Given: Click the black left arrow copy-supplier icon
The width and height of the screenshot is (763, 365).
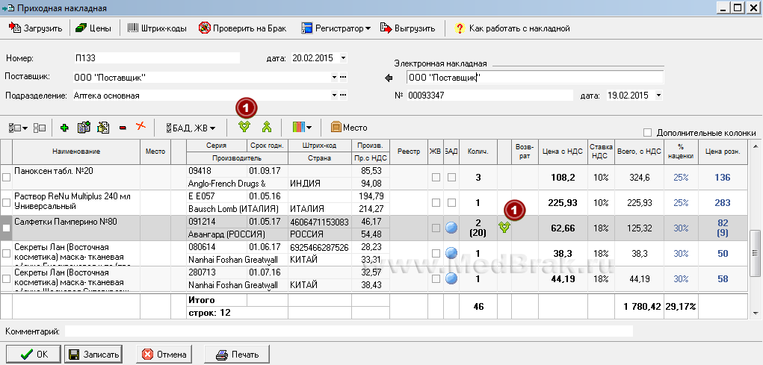Looking at the screenshot, I should (389, 78).
